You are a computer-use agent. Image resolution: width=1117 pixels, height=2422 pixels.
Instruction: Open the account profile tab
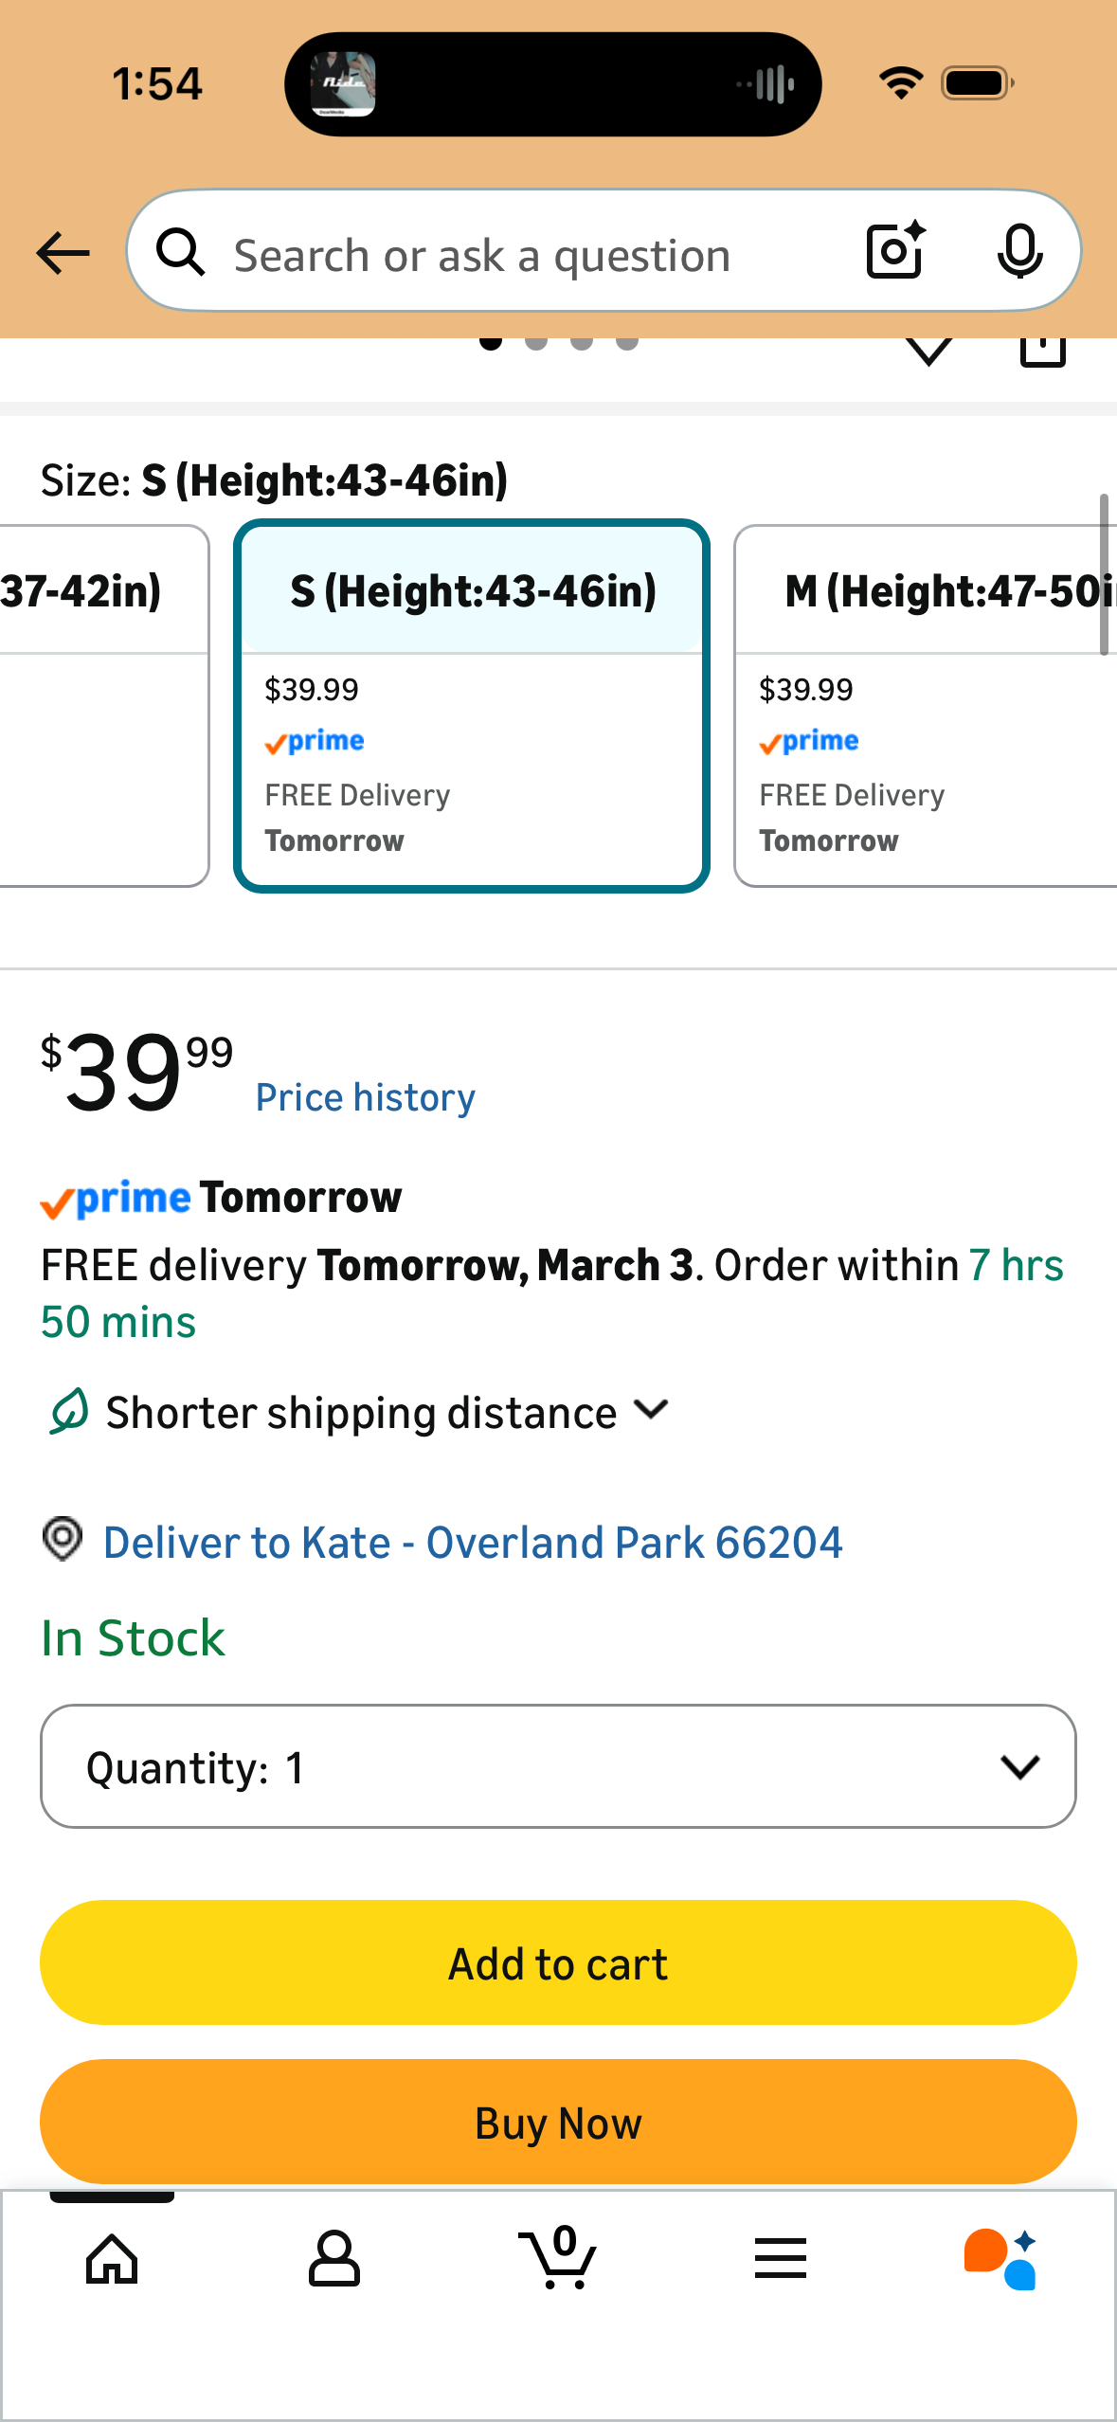(334, 2258)
